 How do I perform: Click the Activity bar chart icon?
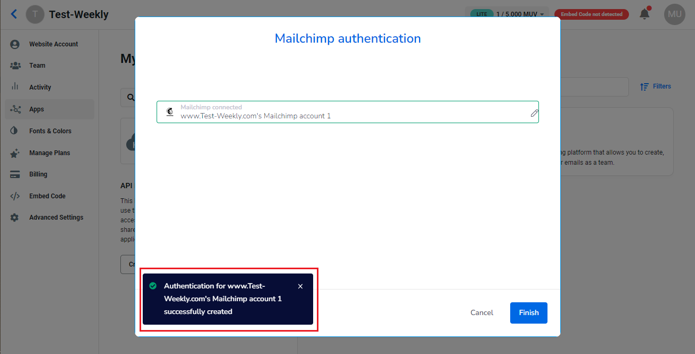[15, 87]
